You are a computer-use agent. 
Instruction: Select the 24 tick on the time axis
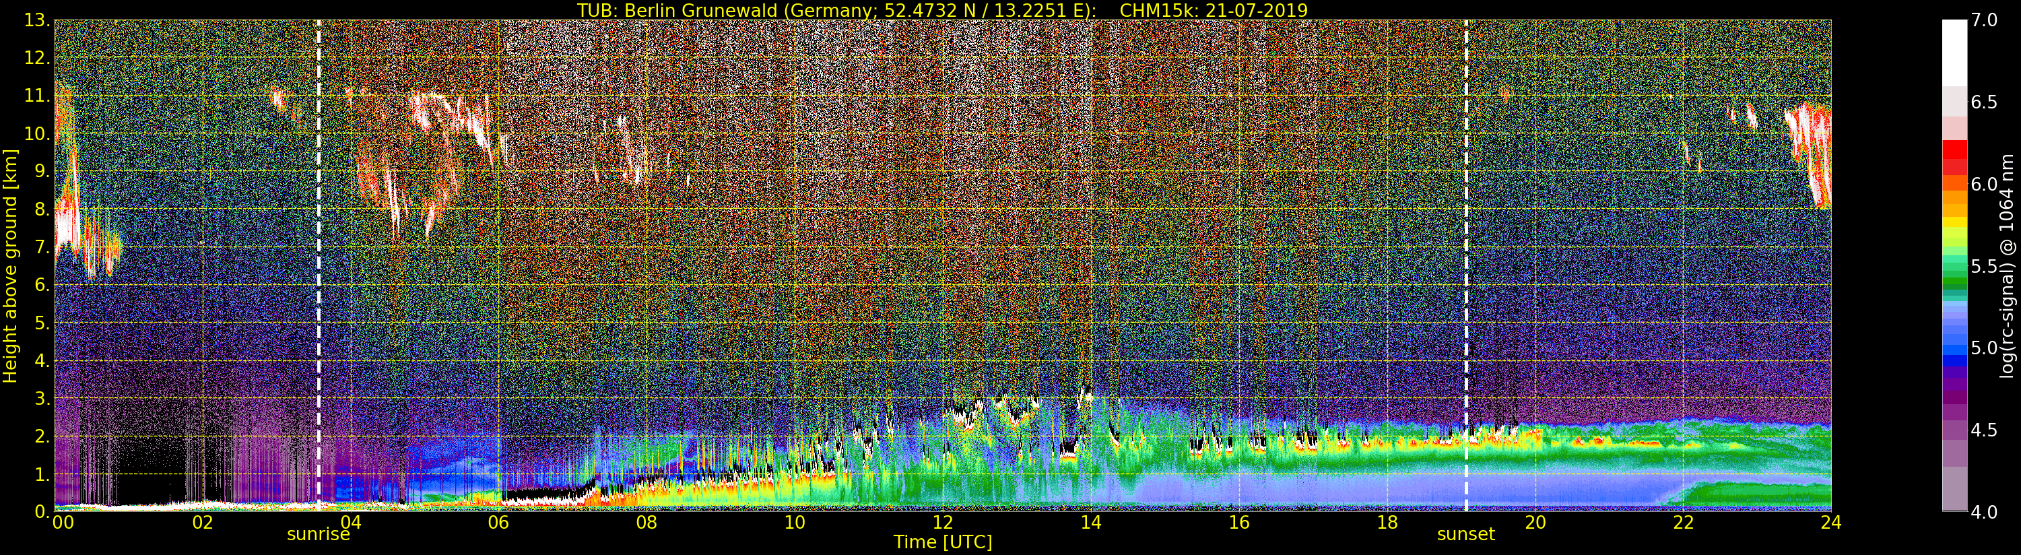[x=1830, y=523]
